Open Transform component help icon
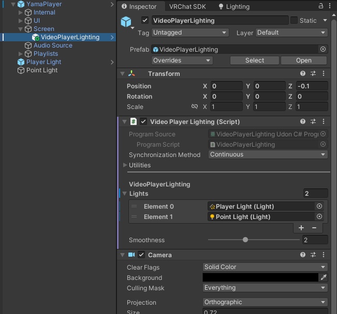The width and height of the screenshot is (337, 314). pos(303,73)
